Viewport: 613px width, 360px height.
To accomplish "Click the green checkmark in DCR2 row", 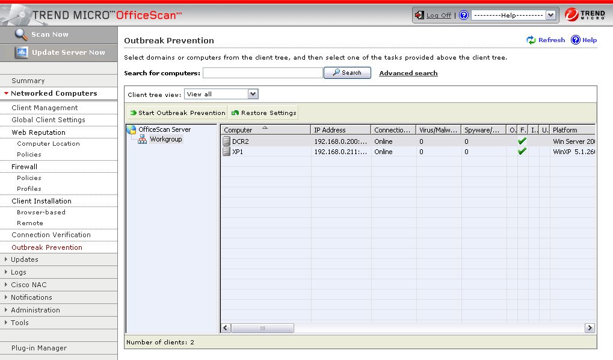I will (x=522, y=141).
